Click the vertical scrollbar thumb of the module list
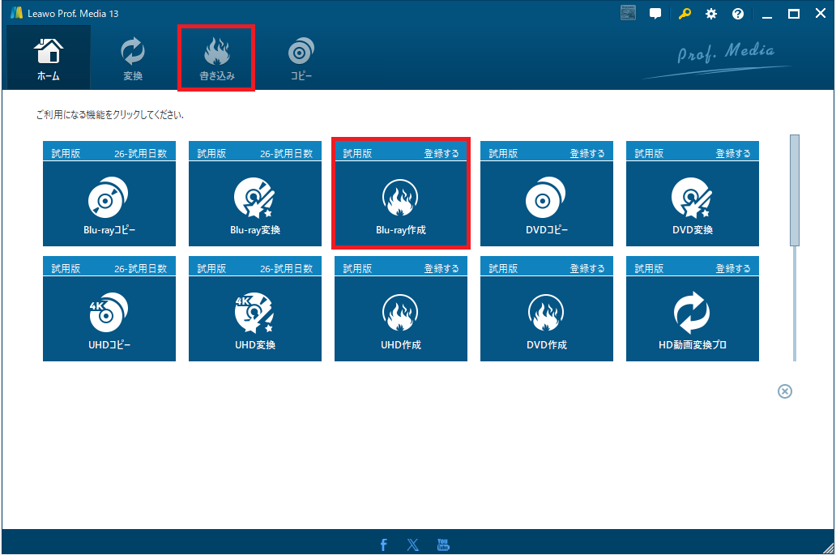 [x=795, y=190]
